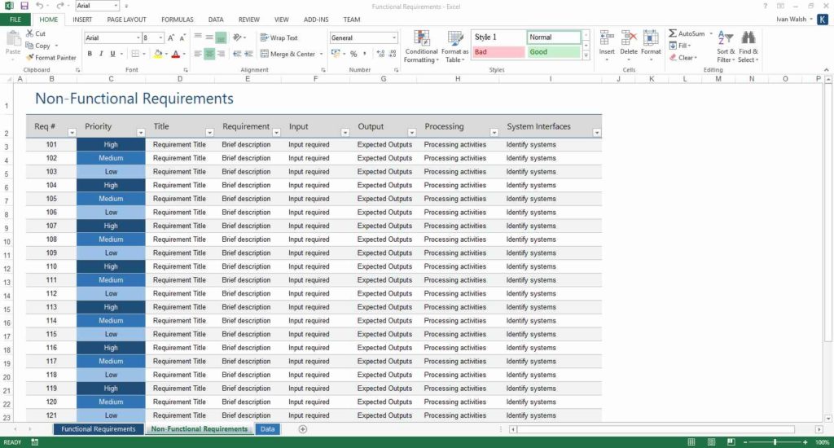Screen dimensions: 834x448
Task: Click the percent style icon
Action: tap(353, 54)
